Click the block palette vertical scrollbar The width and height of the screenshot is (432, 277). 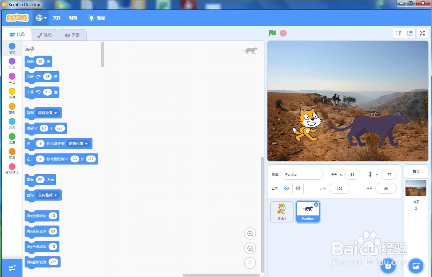point(103,55)
